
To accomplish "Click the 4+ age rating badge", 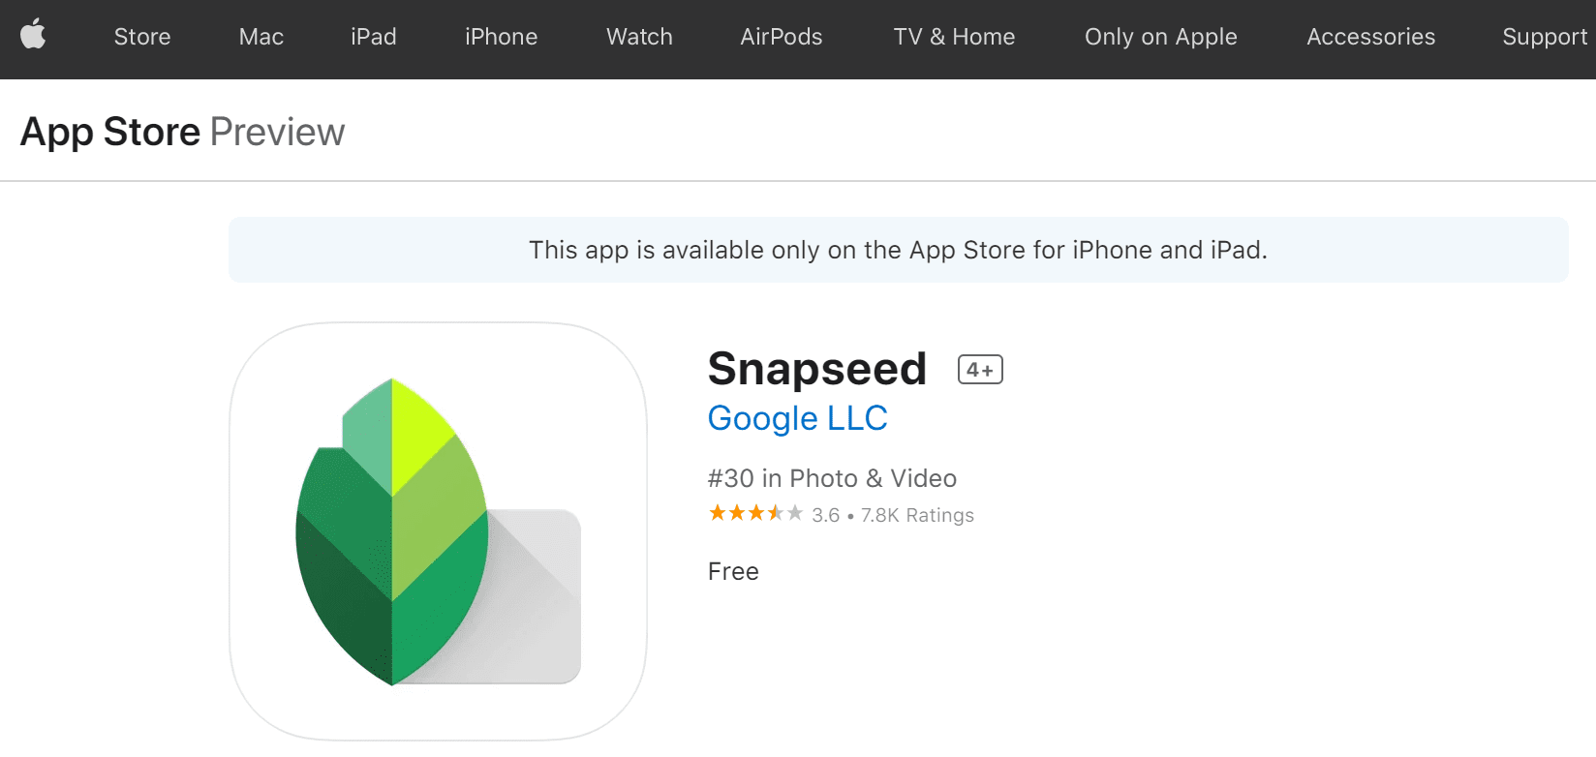I will (x=979, y=369).
